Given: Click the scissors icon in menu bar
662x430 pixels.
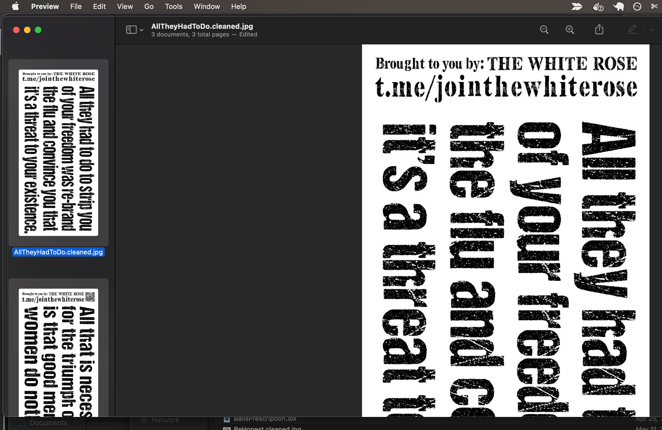Looking at the screenshot, I should [x=654, y=6].
